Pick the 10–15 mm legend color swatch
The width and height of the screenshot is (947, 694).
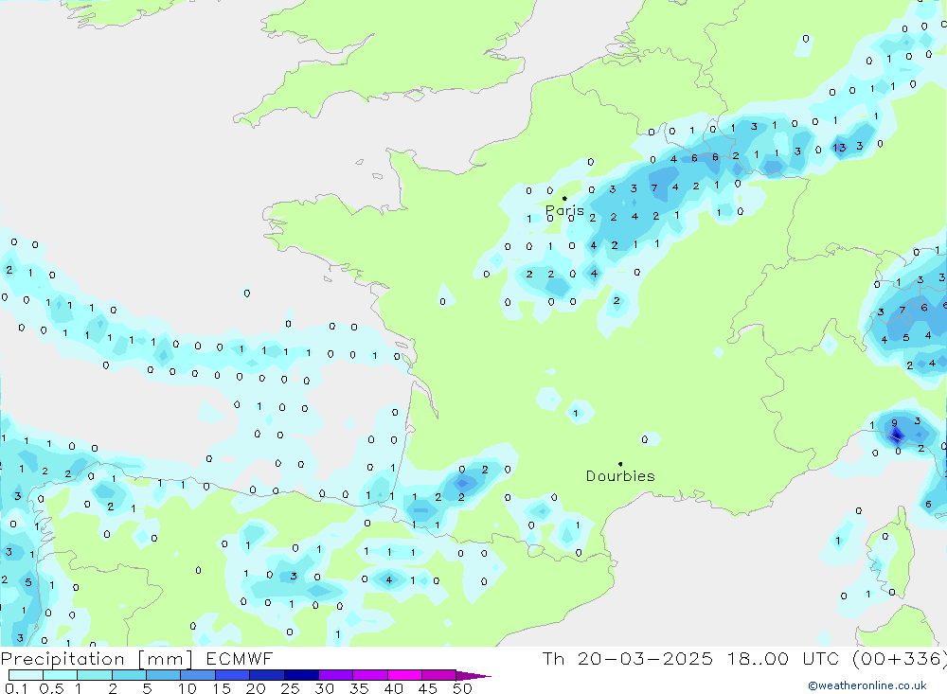[198, 675]
